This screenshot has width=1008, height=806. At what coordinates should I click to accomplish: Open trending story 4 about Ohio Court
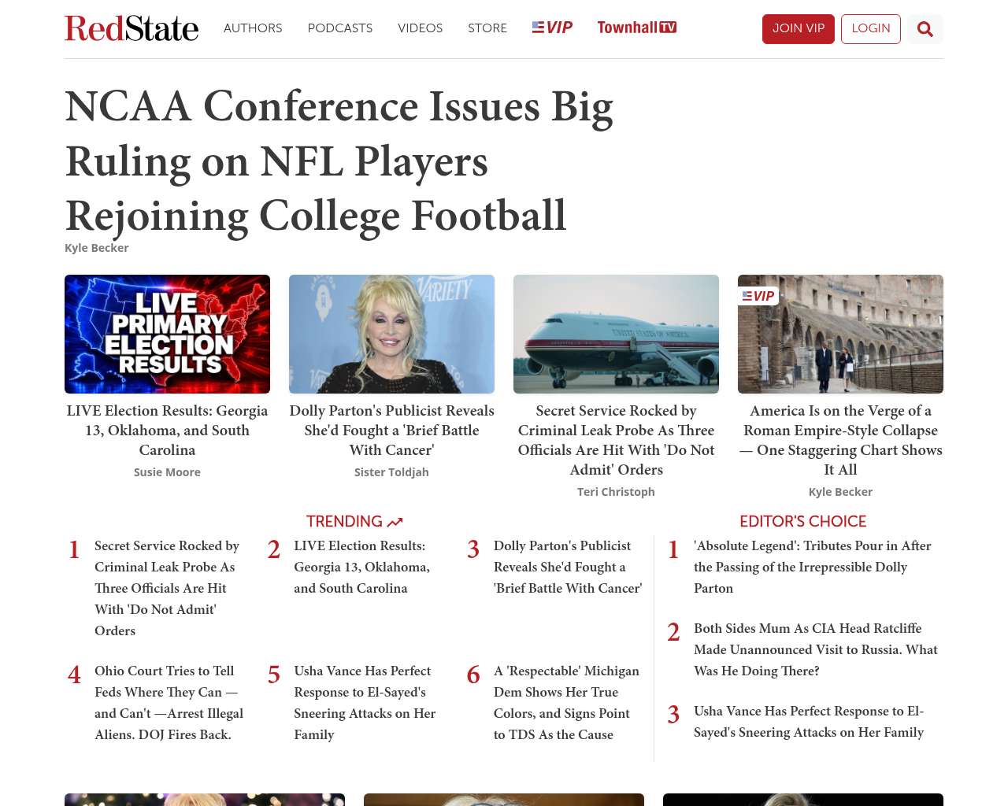[x=169, y=703]
